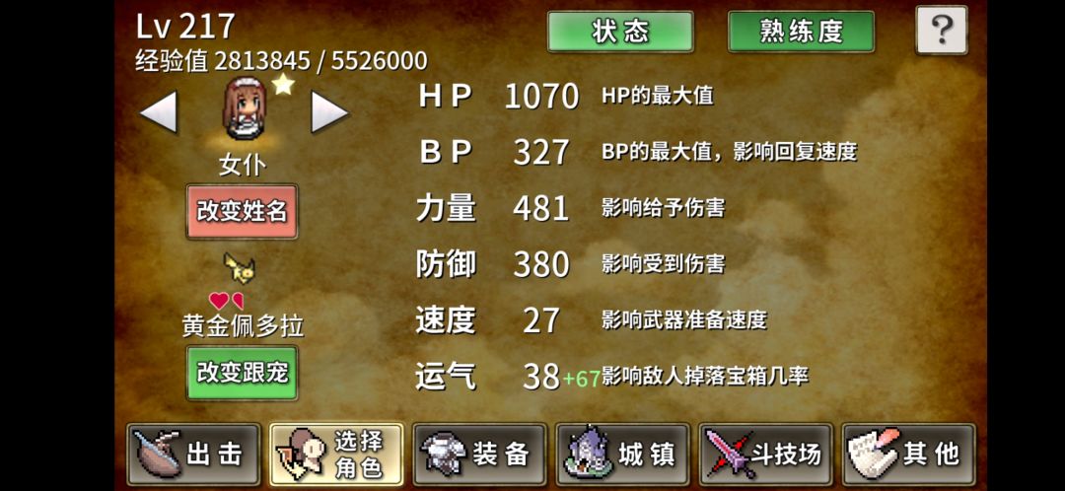Tap the 运气 luck stat row
The image size is (1065, 491).
(612, 376)
